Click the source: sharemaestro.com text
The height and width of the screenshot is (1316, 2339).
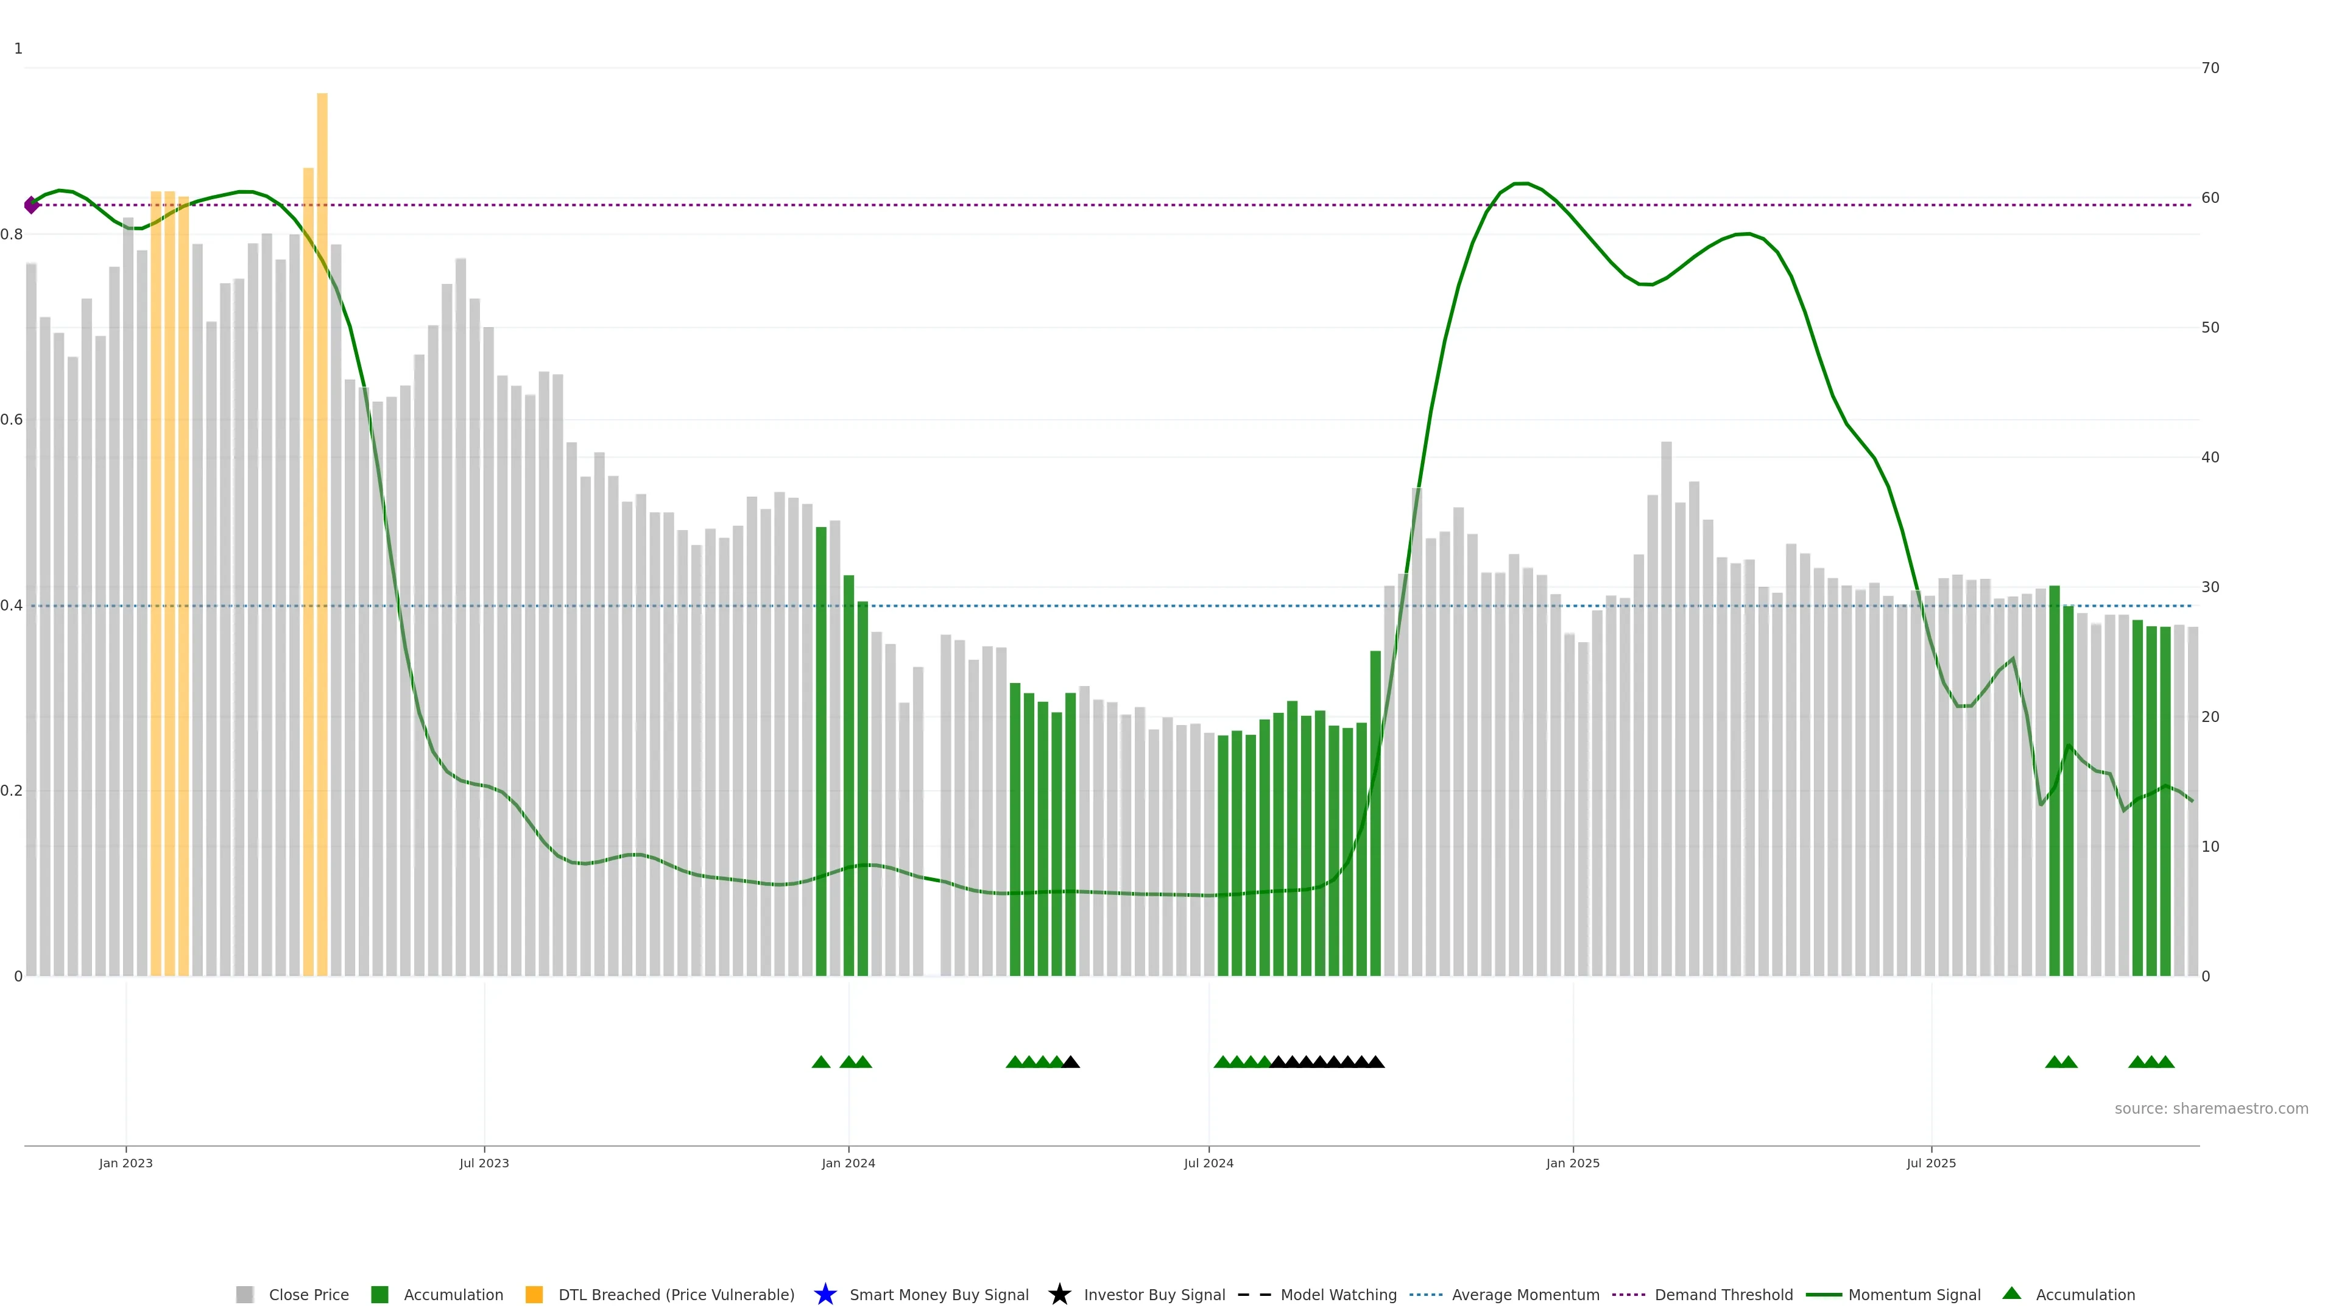click(2211, 1108)
